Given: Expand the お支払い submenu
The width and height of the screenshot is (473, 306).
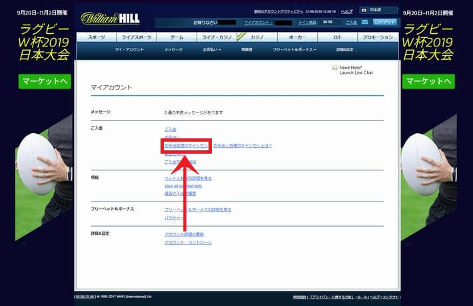Looking at the screenshot, I should tap(212, 49).
